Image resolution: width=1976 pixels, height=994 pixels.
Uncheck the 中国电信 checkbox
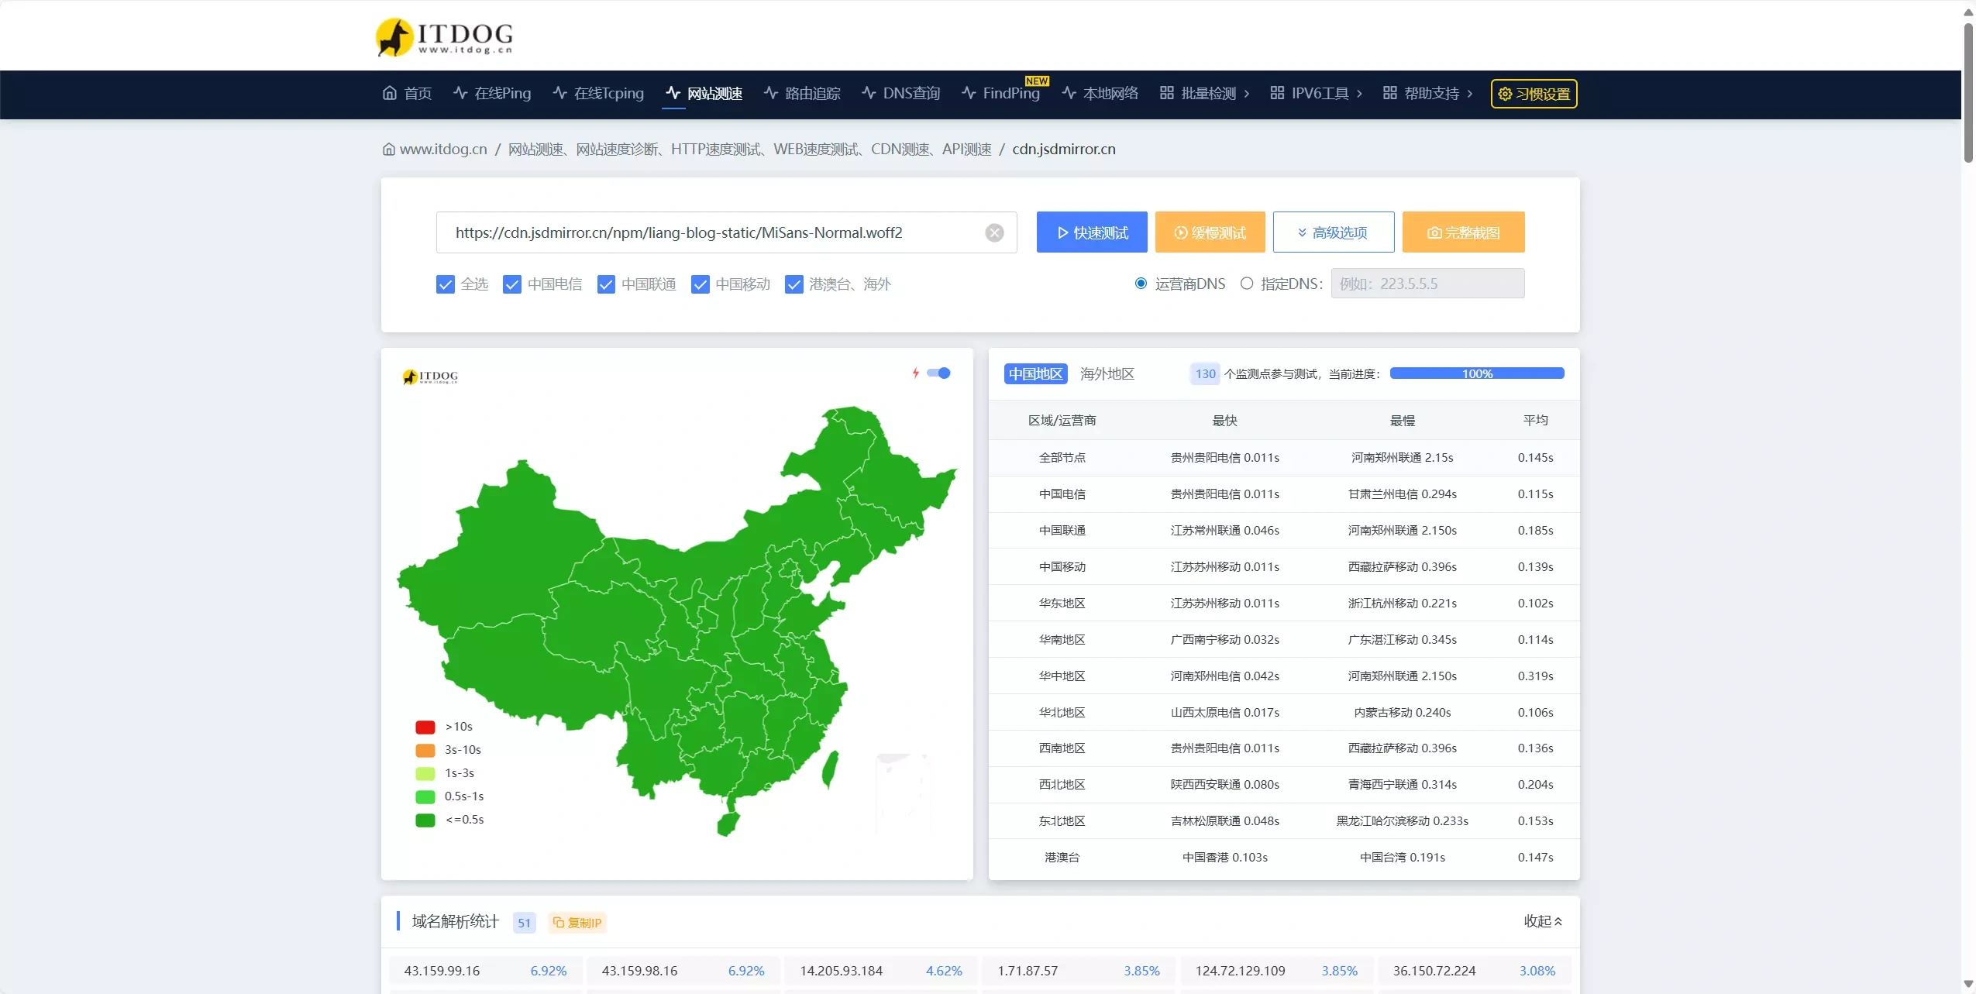pyautogui.click(x=512, y=284)
